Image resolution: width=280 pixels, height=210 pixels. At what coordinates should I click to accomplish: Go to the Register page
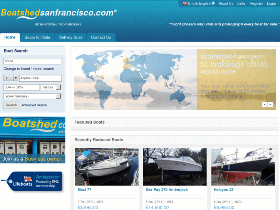tap(256, 3)
